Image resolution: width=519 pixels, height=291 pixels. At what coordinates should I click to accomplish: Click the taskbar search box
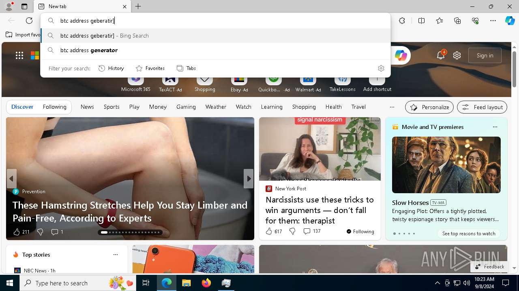[79, 283]
